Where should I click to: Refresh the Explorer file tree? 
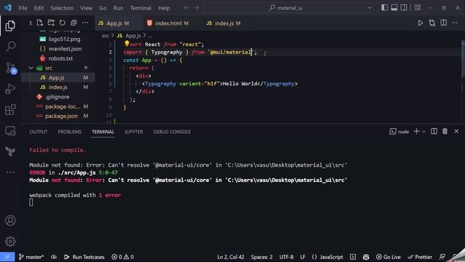(62, 23)
